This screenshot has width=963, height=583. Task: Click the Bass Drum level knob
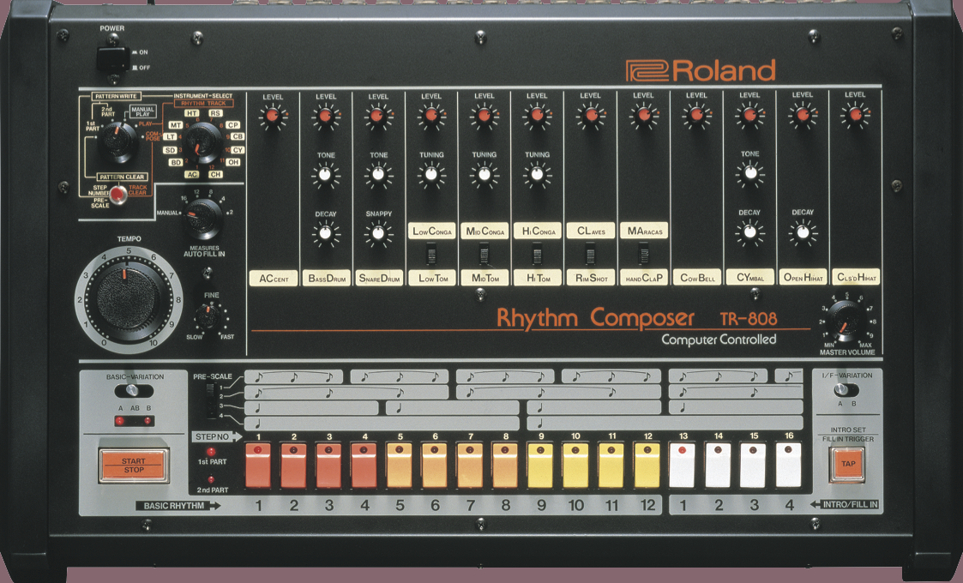tap(326, 116)
